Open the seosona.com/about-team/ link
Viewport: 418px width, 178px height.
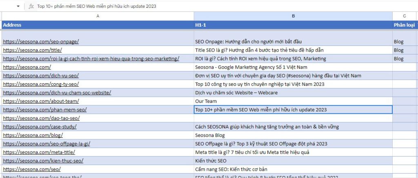pos(41,101)
